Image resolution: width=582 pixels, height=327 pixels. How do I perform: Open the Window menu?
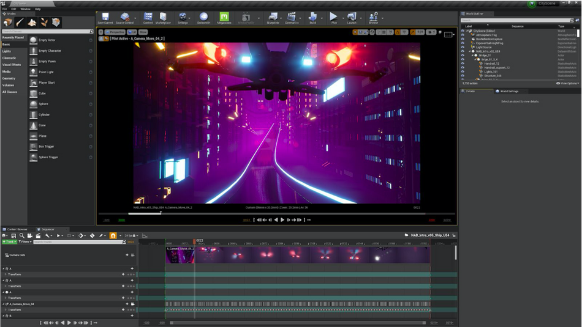(25, 9)
